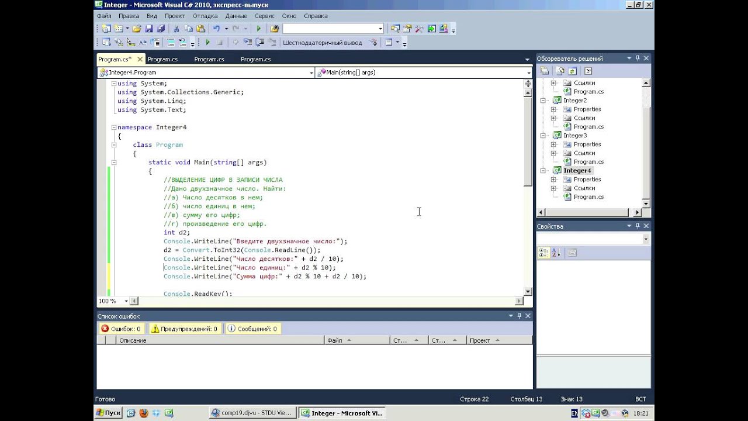Screen dimensions: 748x421
Task: Collapse the Integer4 project node
Action: (x=543, y=171)
